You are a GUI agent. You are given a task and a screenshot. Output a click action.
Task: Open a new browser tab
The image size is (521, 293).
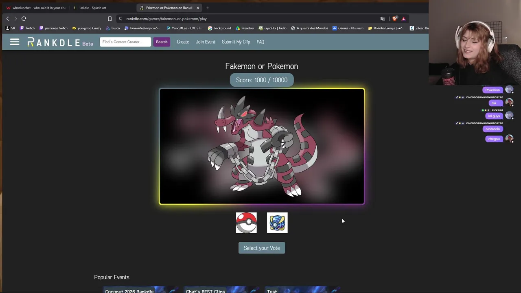tap(208, 8)
